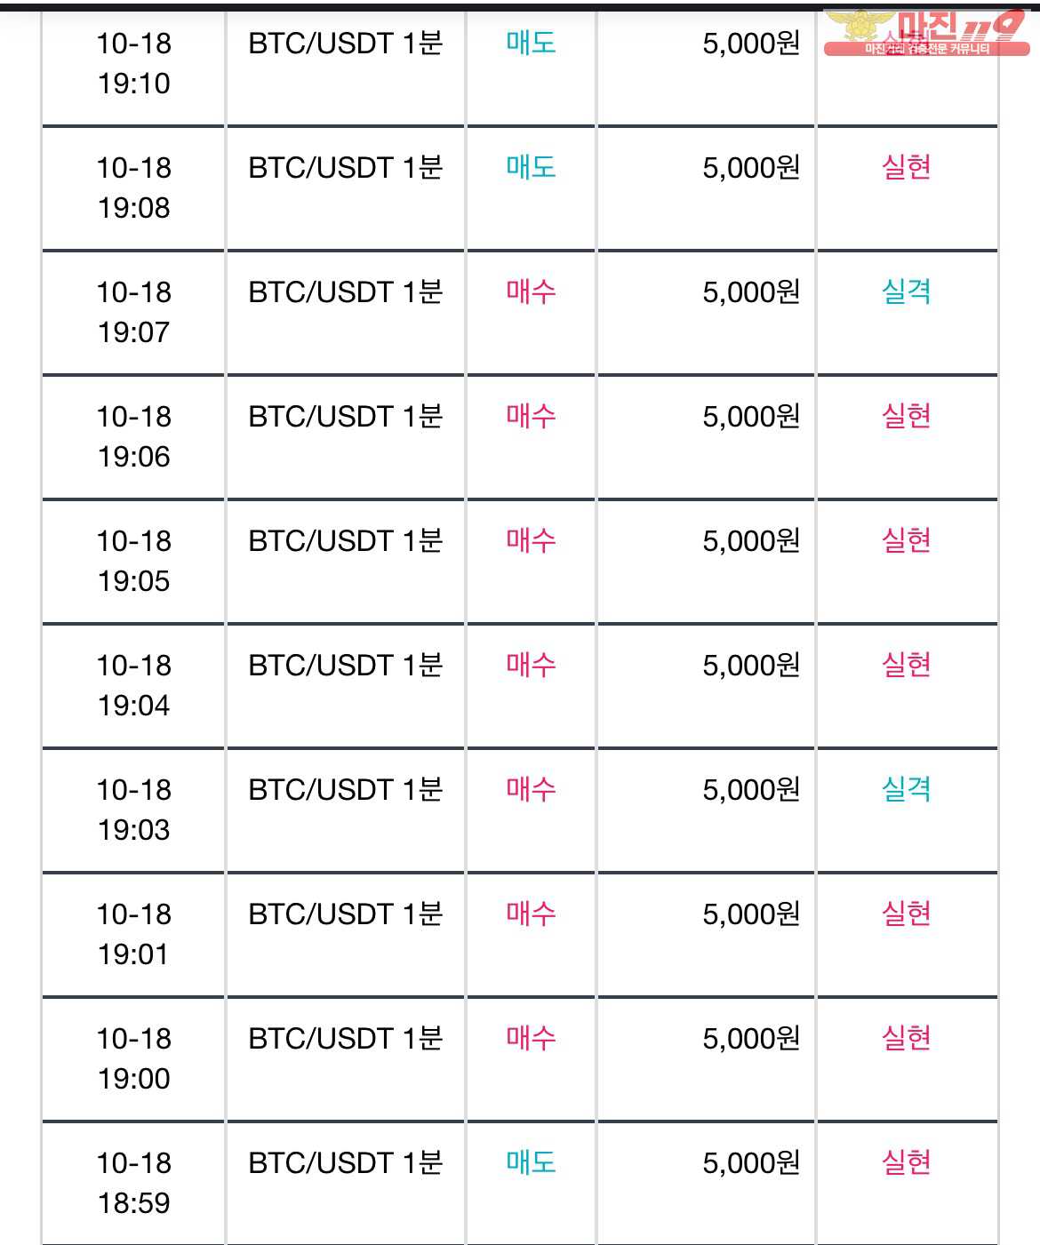Select 매수 in the 19:04 row
Screen dimensions: 1040x1245
[531, 665]
